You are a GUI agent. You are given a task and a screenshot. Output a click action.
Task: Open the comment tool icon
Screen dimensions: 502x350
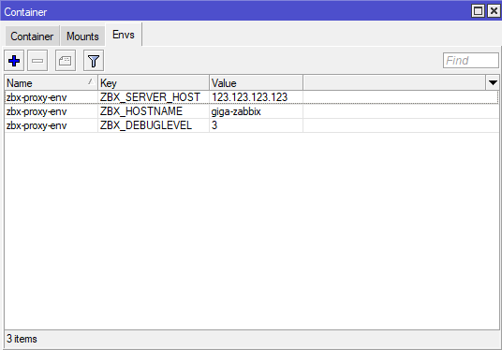pos(66,61)
